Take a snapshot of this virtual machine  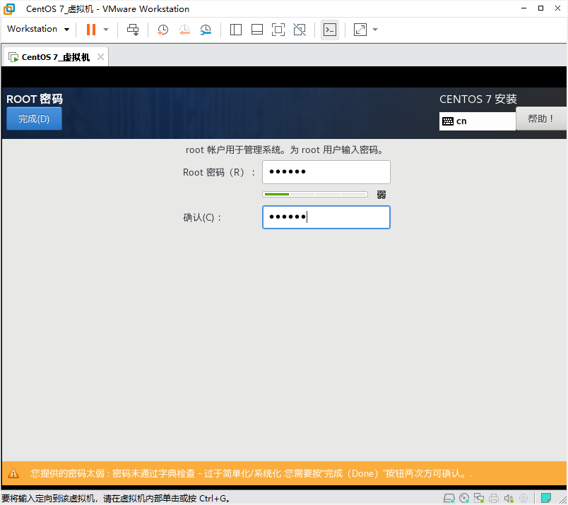(x=163, y=30)
